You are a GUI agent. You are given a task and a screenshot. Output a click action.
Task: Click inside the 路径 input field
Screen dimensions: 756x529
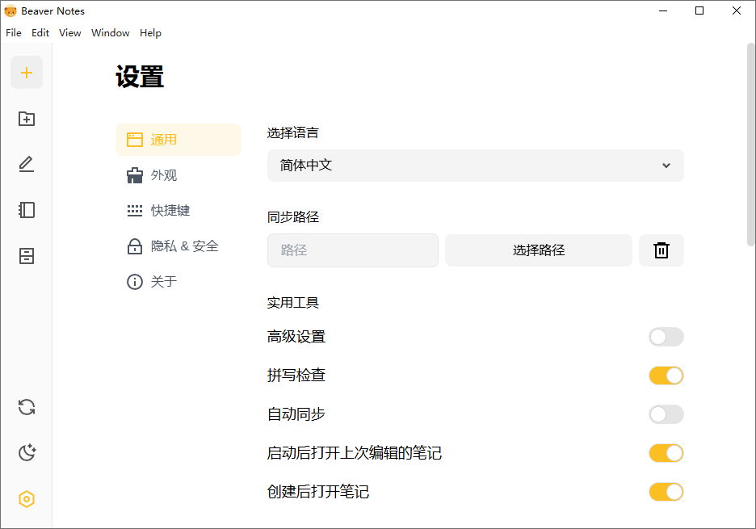point(352,250)
